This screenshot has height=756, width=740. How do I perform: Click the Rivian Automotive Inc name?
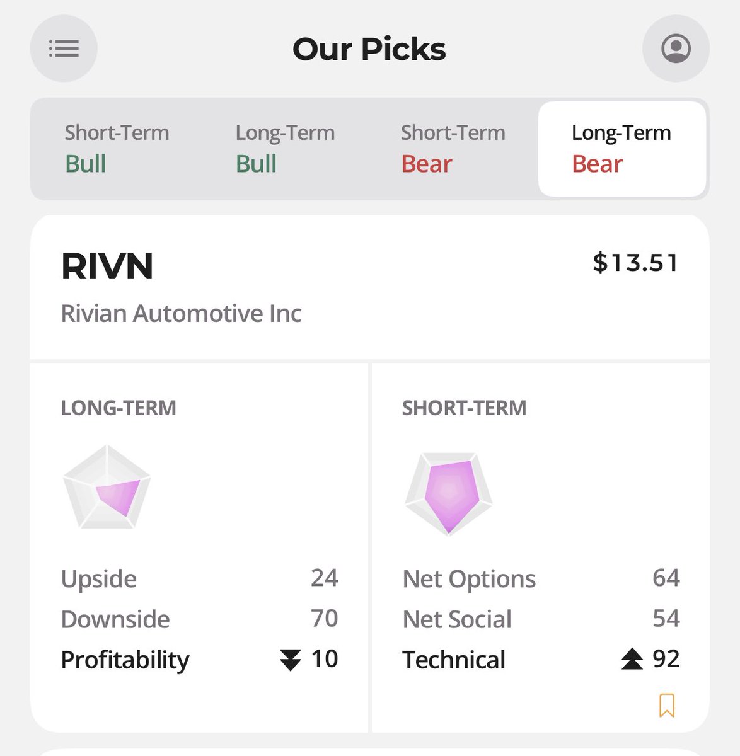pos(181,313)
